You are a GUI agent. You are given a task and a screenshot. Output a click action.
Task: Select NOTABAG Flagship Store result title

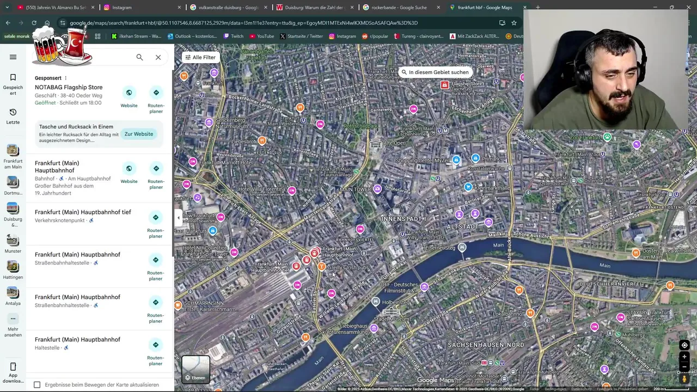tap(69, 87)
